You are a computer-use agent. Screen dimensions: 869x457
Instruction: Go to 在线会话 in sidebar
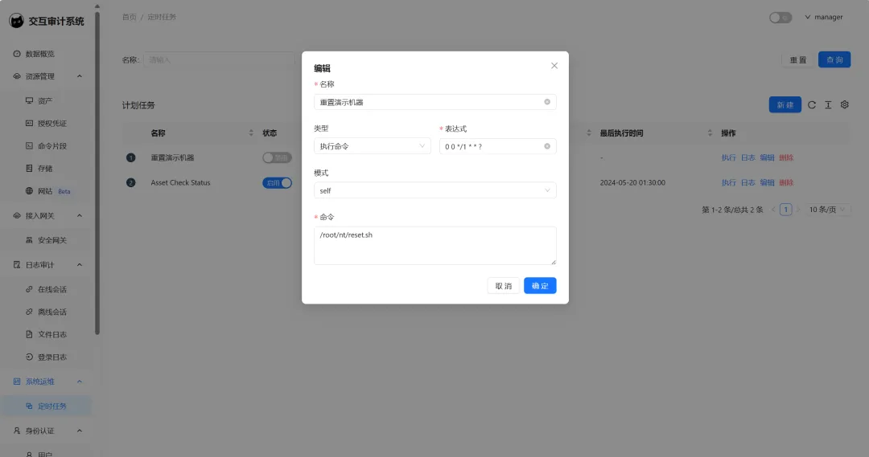[51, 289]
